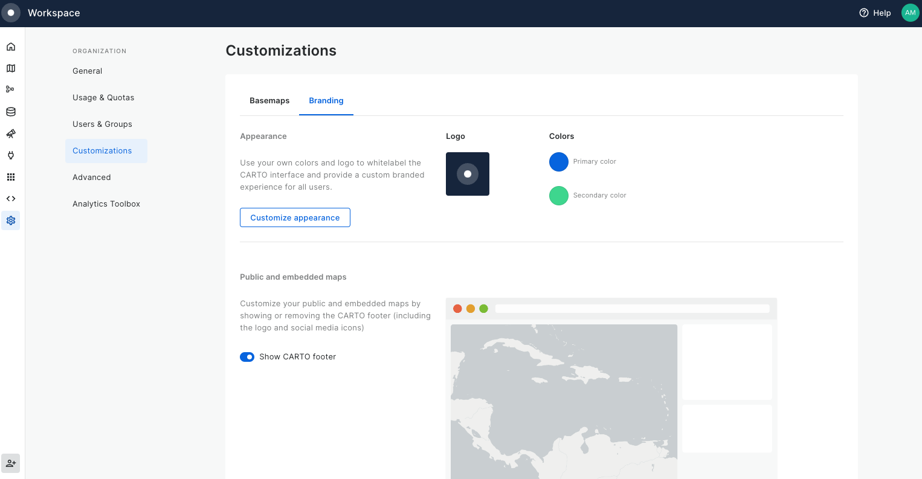Open Help in the top bar
Image resolution: width=922 pixels, height=479 pixels.
pyautogui.click(x=875, y=13)
